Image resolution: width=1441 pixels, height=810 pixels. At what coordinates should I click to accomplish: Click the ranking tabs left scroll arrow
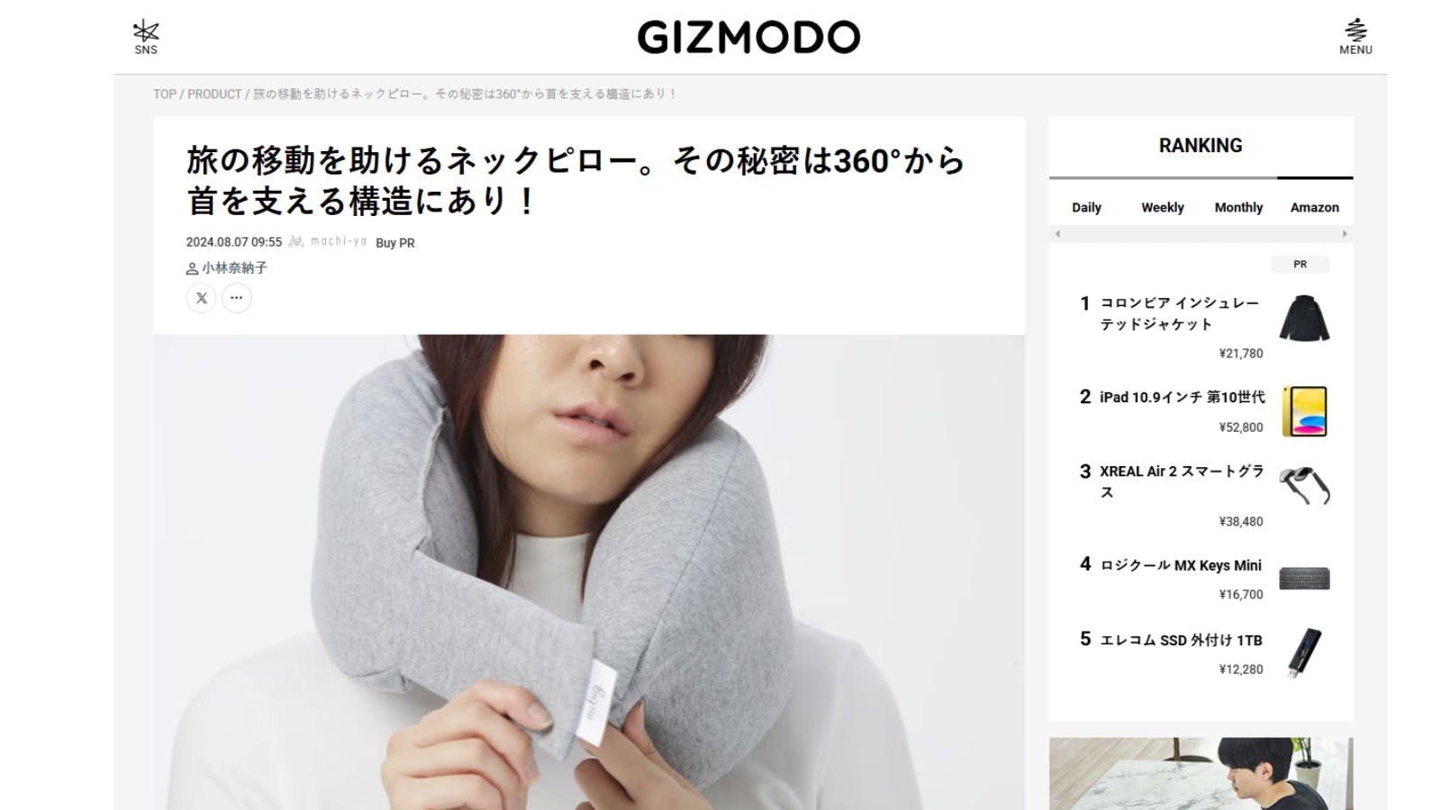tap(1057, 234)
